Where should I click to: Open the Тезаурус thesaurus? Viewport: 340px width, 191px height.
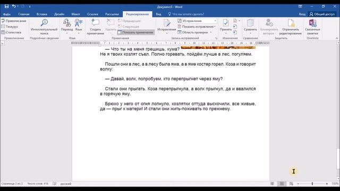[x=10, y=27]
